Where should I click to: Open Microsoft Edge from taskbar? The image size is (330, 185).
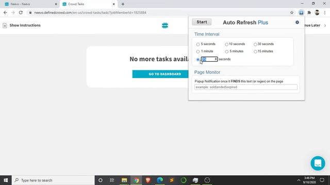click(160, 180)
